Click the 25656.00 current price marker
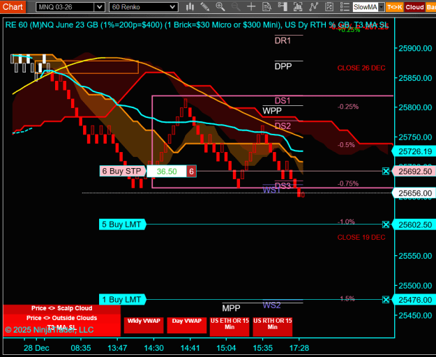Screen dimensions: 436x357 (x=414, y=193)
